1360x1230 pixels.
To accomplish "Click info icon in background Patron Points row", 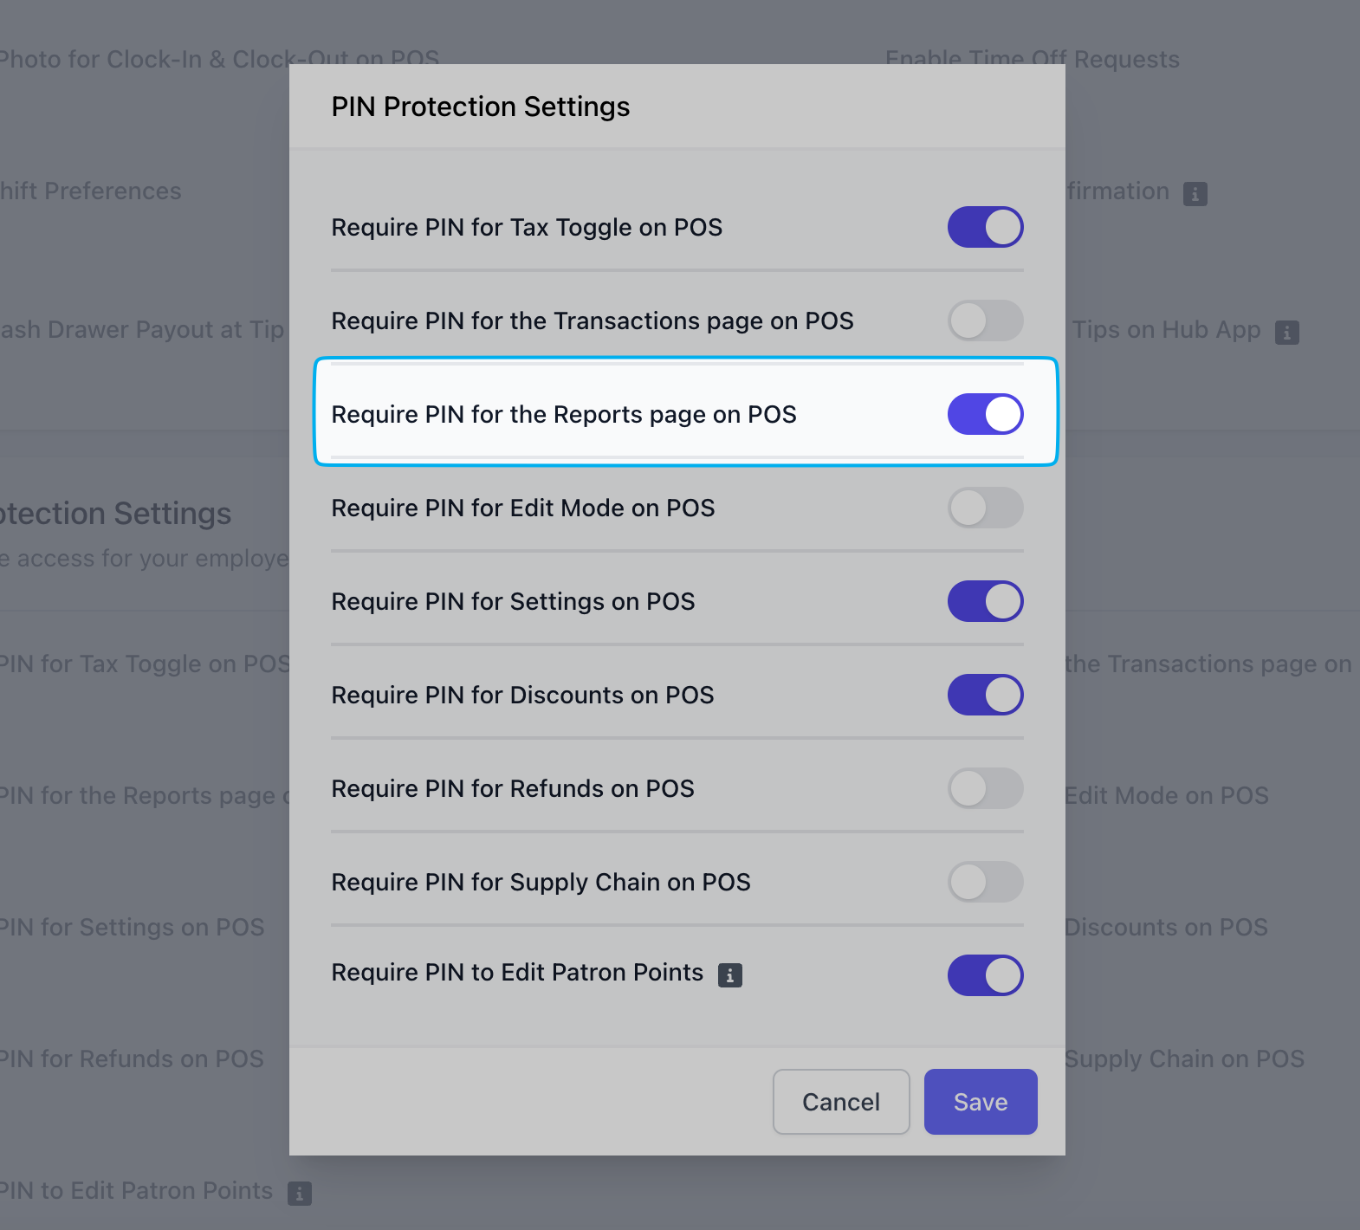I will tap(300, 1193).
